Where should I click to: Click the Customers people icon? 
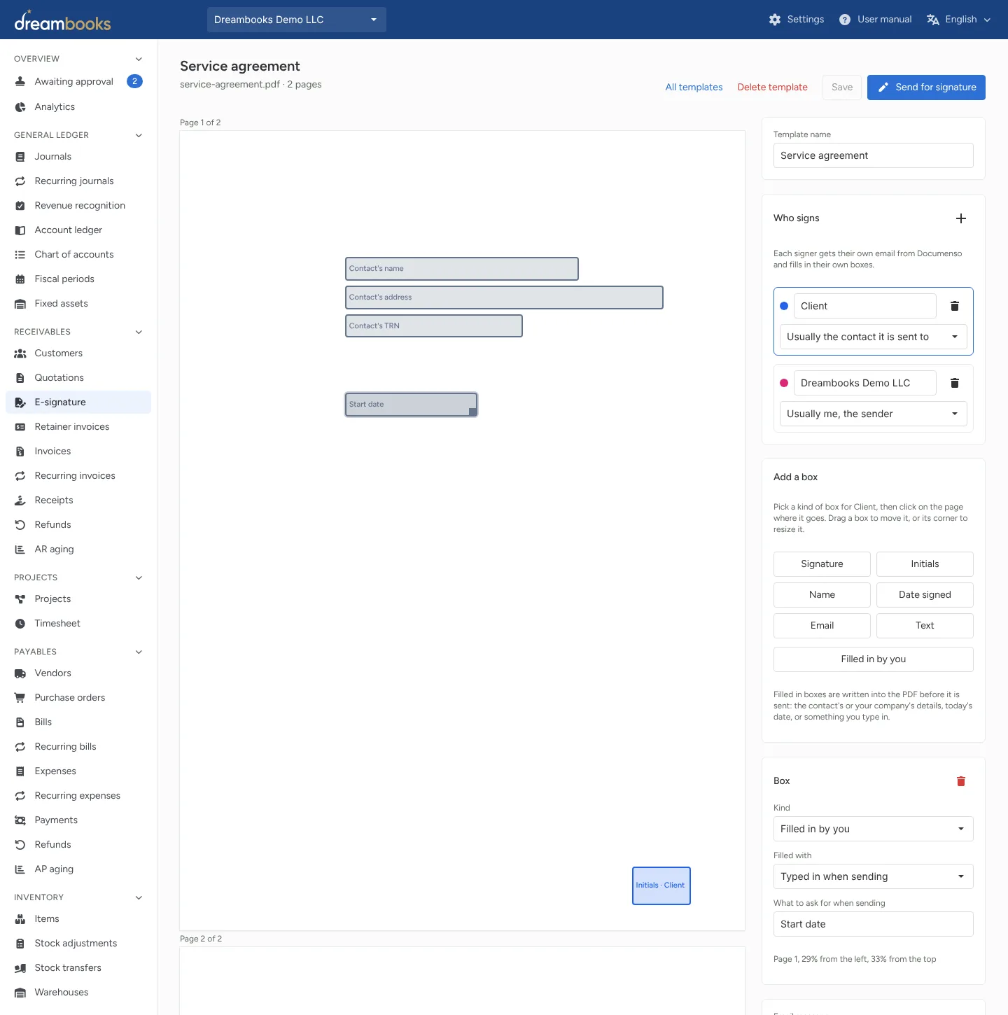(20, 353)
